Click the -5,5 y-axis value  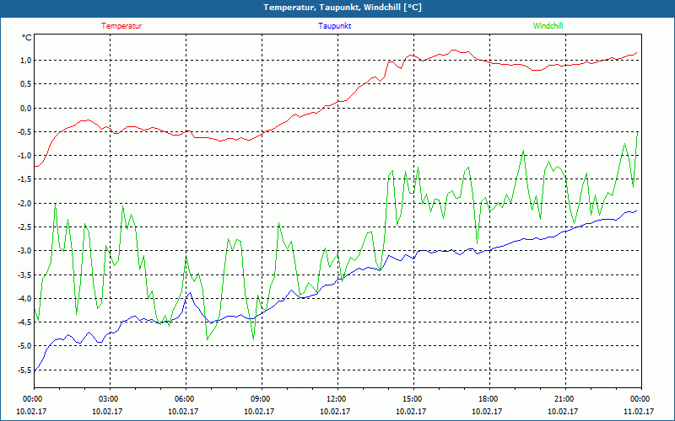tap(25, 370)
